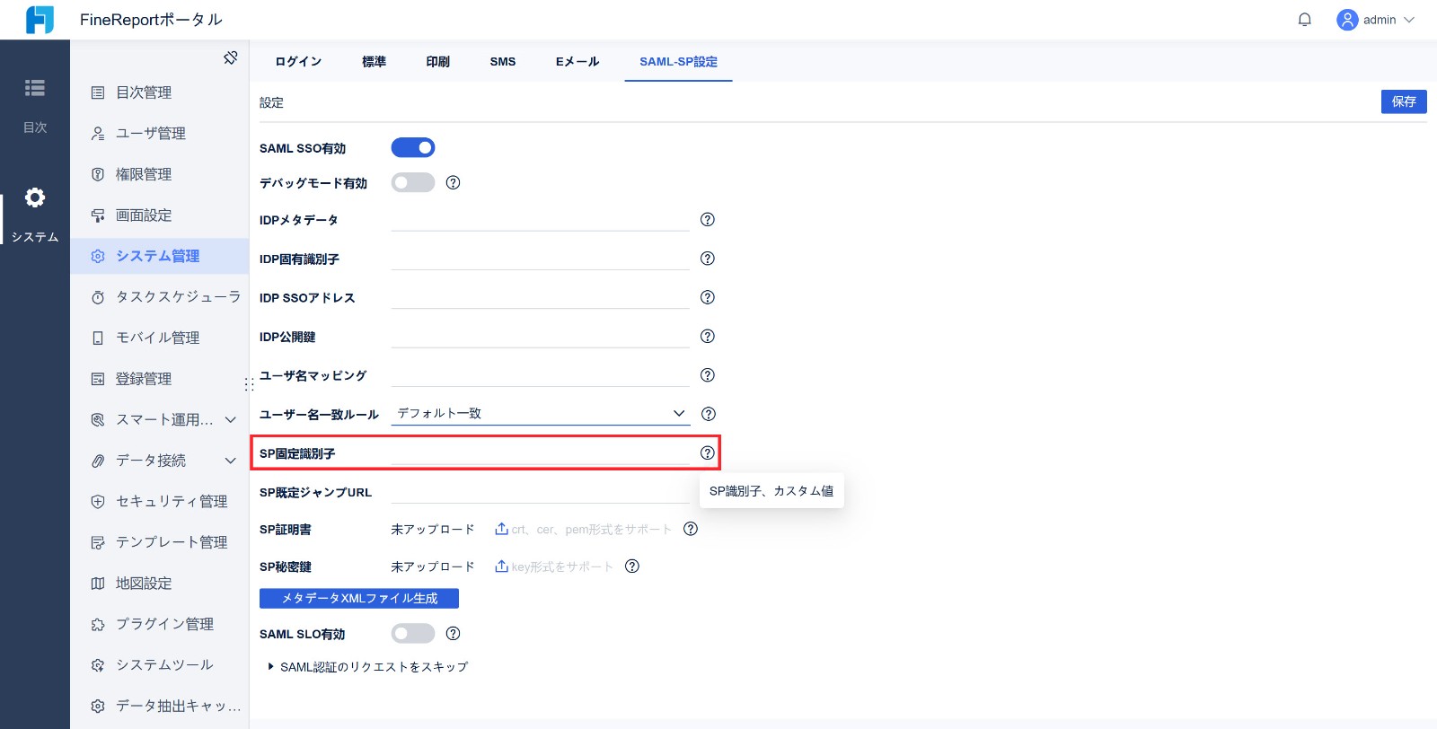The height and width of the screenshot is (729, 1437).
Task: Open the ユーザー名一致ルール dropdown
Action: coord(540,414)
